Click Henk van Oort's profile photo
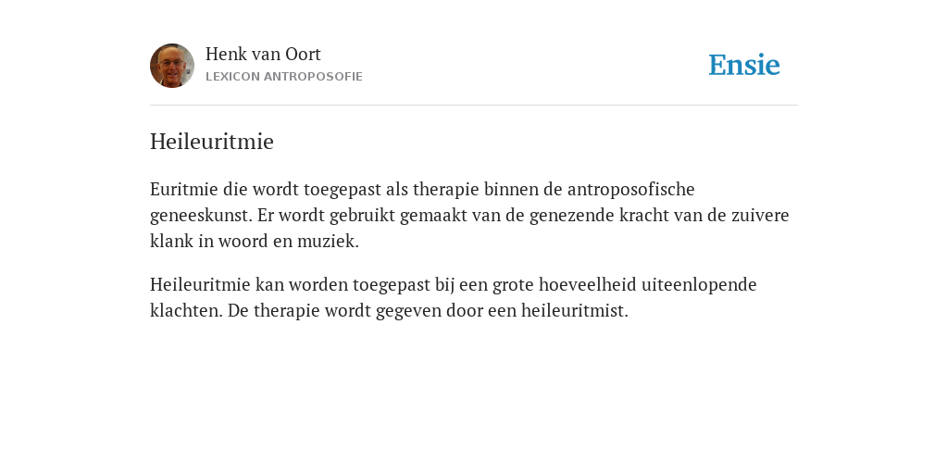The image size is (948, 474). coord(172,66)
